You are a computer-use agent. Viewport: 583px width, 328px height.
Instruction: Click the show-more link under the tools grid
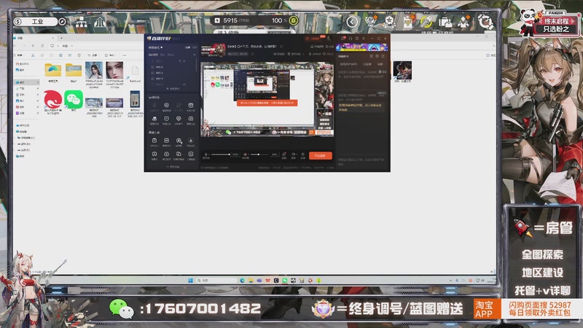(x=173, y=167)
